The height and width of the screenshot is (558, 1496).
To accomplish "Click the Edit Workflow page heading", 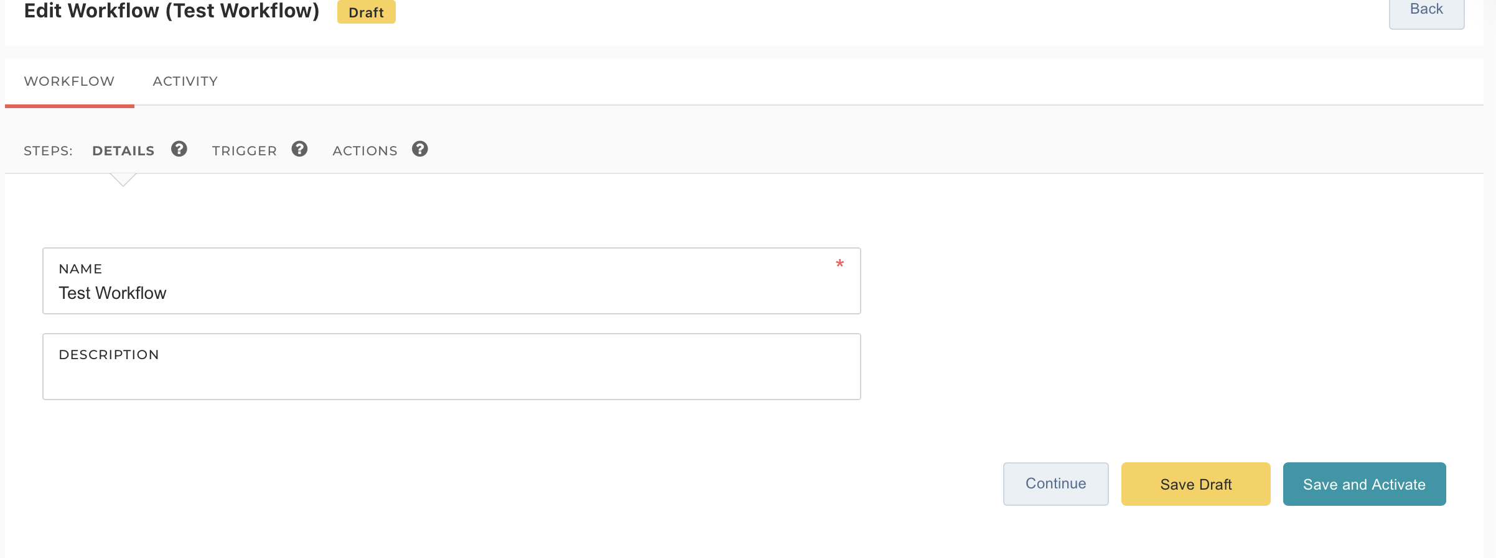I will point(171,11).
